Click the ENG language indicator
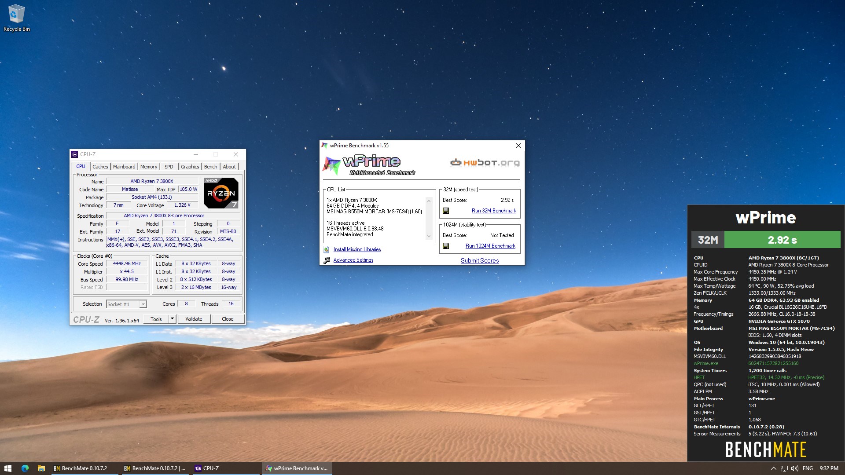This screenshot has height=475, width=845. click(808, 468)
